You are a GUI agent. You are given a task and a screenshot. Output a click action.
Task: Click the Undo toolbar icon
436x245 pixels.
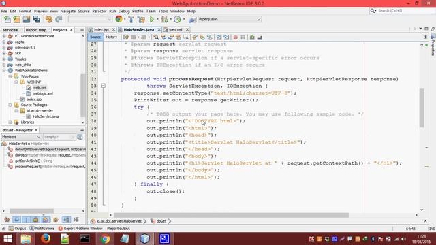(49, 19)
